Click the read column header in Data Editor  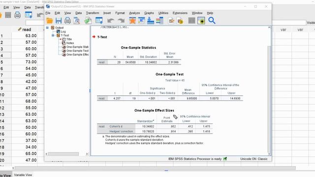coord(24,29)
